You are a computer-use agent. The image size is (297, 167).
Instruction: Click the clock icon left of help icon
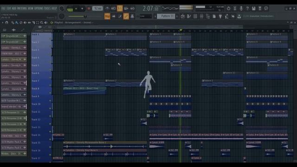click(x=229, y=8)
